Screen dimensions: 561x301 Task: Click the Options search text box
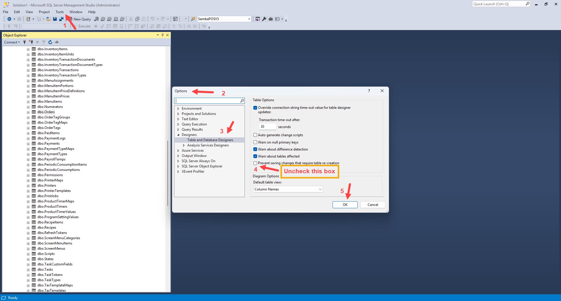207,101
